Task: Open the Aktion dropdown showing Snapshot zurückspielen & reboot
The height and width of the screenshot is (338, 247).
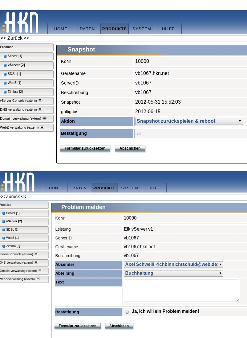Action: tap(189, 121)
